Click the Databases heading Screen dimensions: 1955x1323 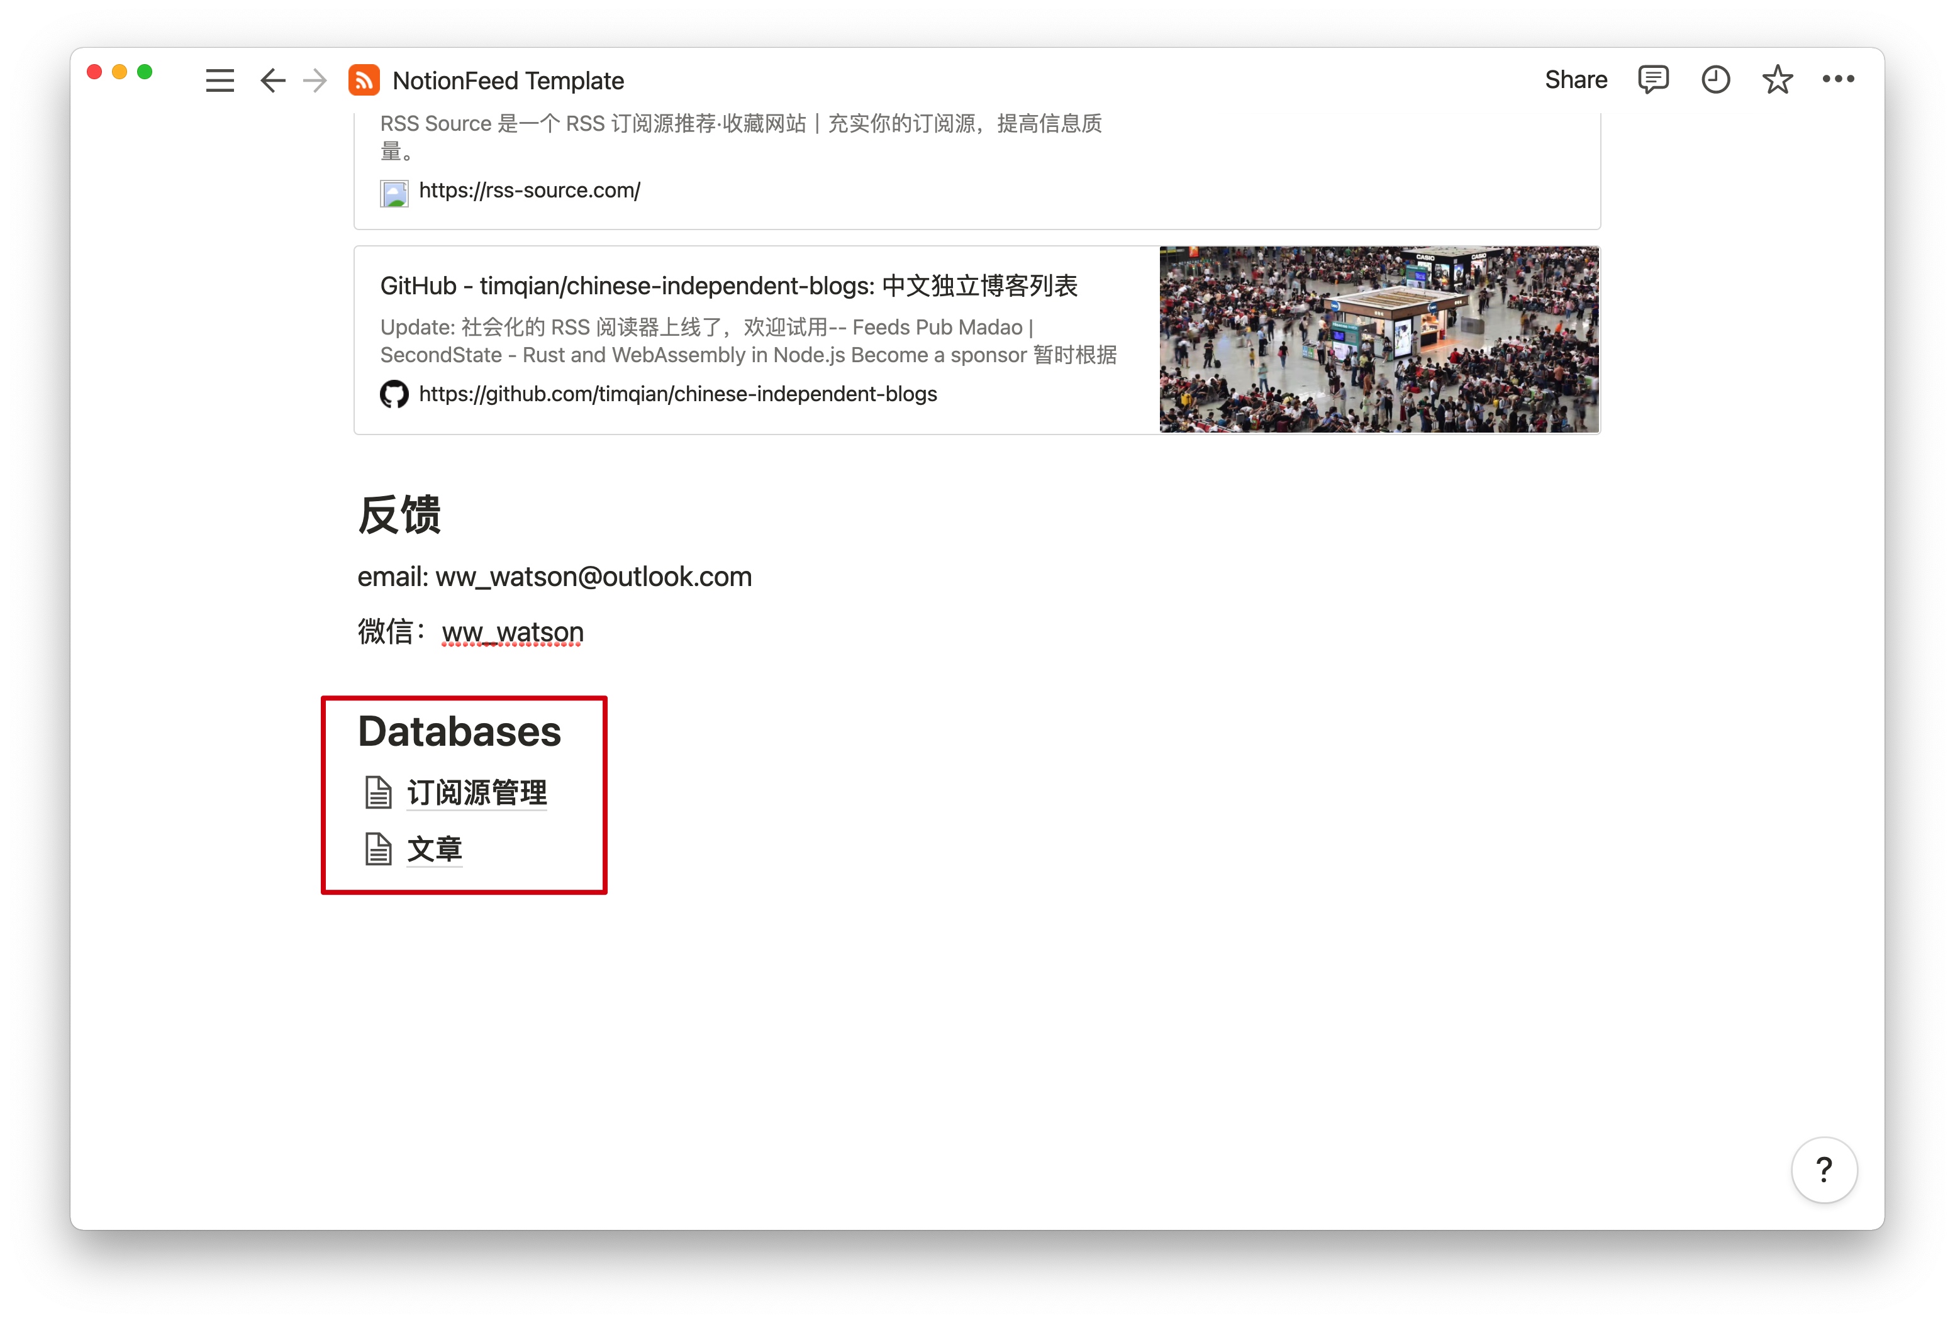pos(459,731)
